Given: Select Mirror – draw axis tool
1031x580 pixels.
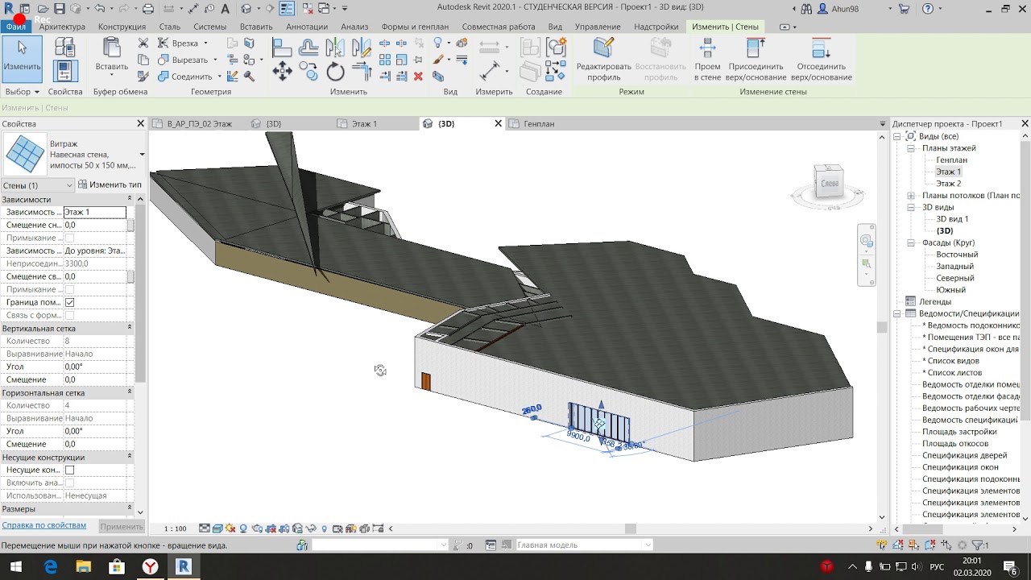Looking at the screenshot, I should 362,49.
